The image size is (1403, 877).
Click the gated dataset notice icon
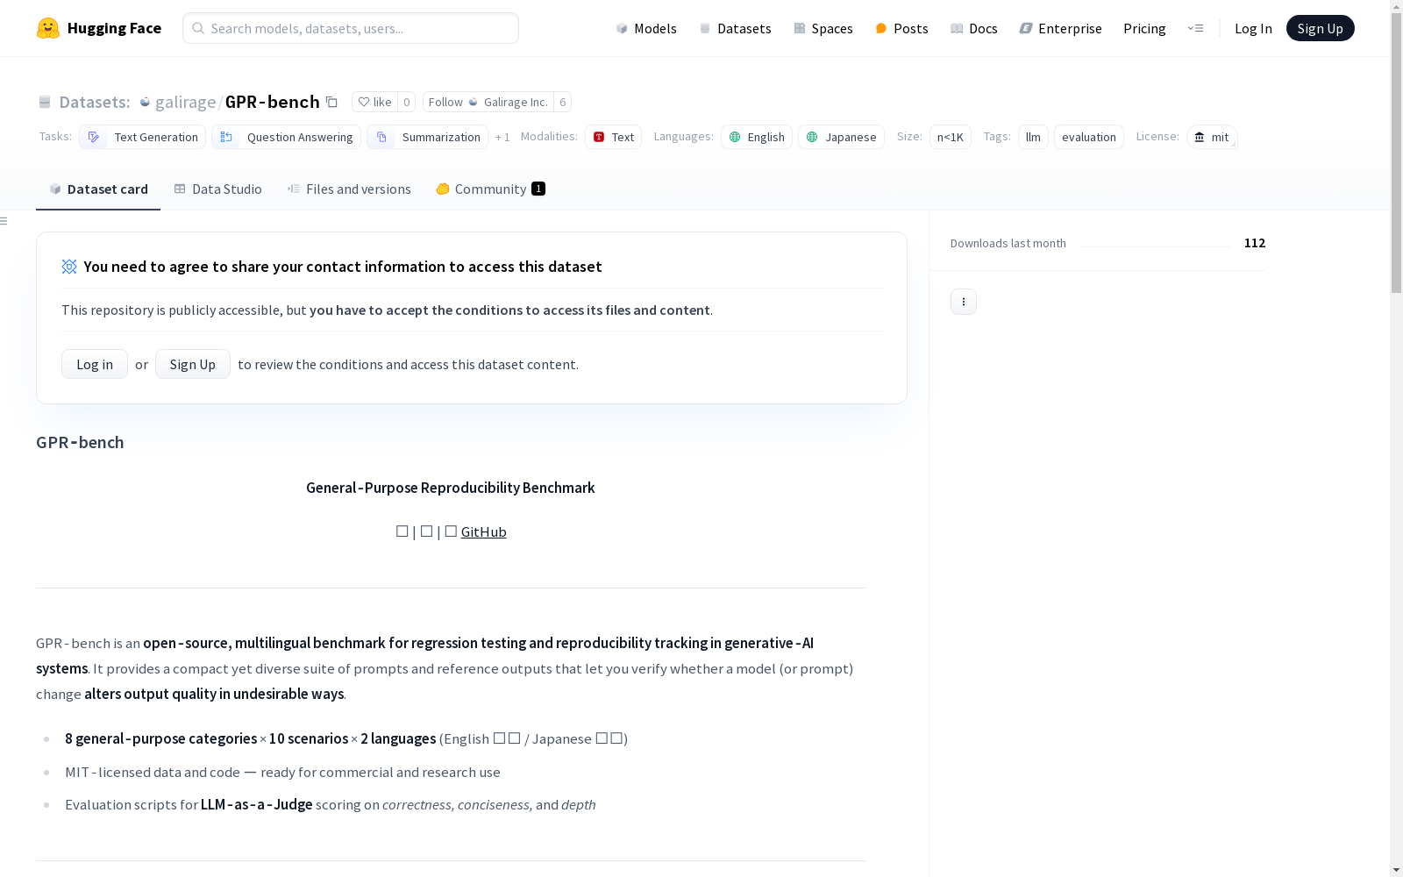69,267
